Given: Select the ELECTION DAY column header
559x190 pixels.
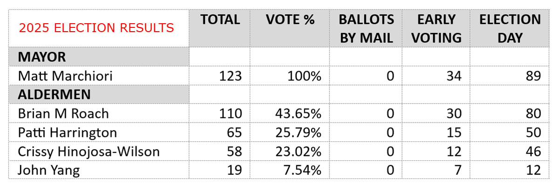Looking at the screenshot, I should [510, 29].
